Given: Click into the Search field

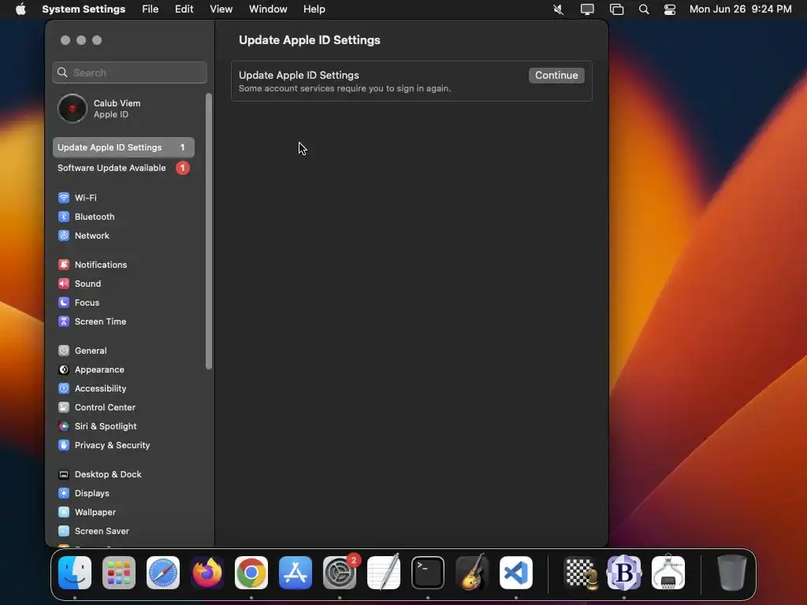Looking at the screenshot, I should click(130, 72).
